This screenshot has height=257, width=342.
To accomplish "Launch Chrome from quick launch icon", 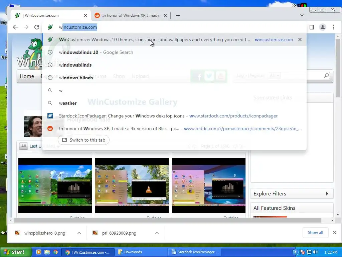I will pos(56,252).
